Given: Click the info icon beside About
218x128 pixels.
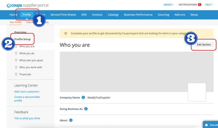Looking at the screenshot, I should 71,120.
